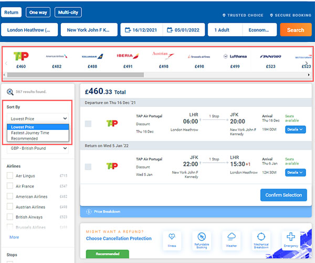Image resolution: width=315 pixels, height=263 pixels.
Task: Pick the Lufthansa logo in carousel
Action: click(235, 56)
